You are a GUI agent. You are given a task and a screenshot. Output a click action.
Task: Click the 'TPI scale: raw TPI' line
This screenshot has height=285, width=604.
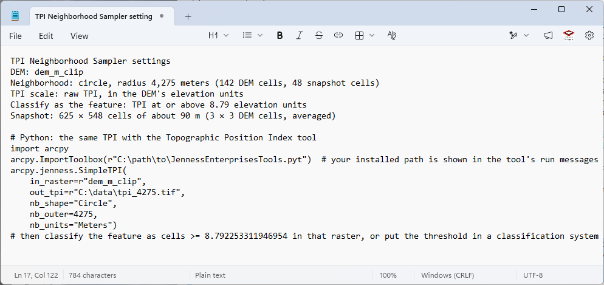pos(127,94)
